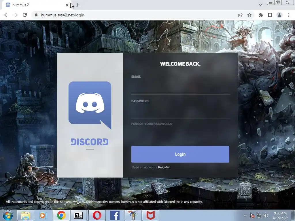
Task: Show hidden system tray icons
Action: tap(245, 216)
